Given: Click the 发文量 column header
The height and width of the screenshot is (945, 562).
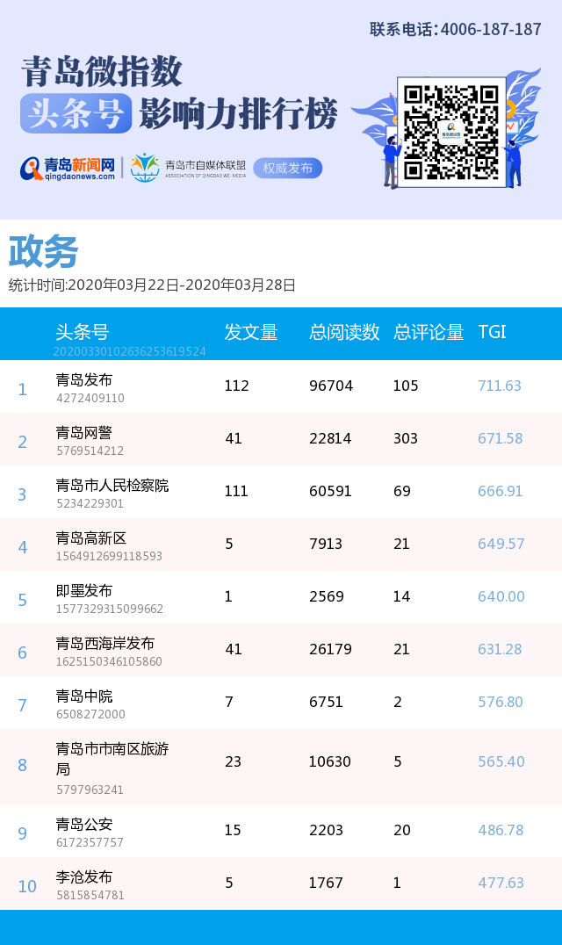Looking at the screenshot, I should [x=251, y=332].
